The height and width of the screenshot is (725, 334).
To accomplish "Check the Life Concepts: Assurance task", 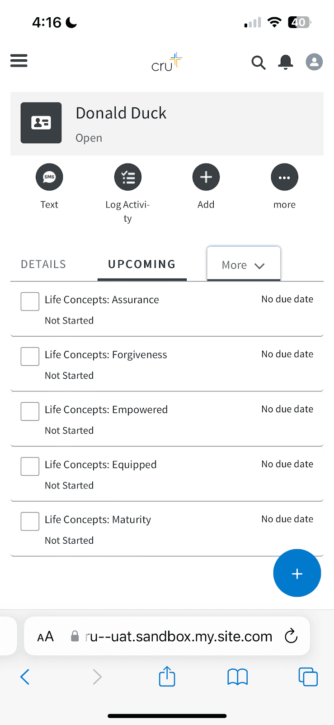I will [30, 301].
